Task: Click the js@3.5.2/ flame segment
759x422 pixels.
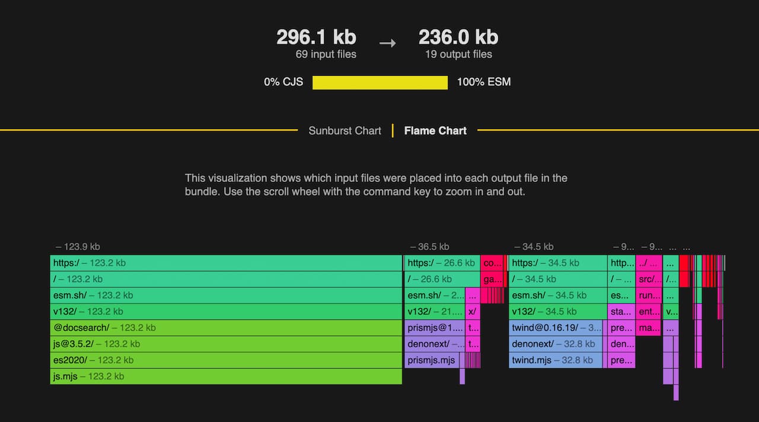Action: (225, 344)
